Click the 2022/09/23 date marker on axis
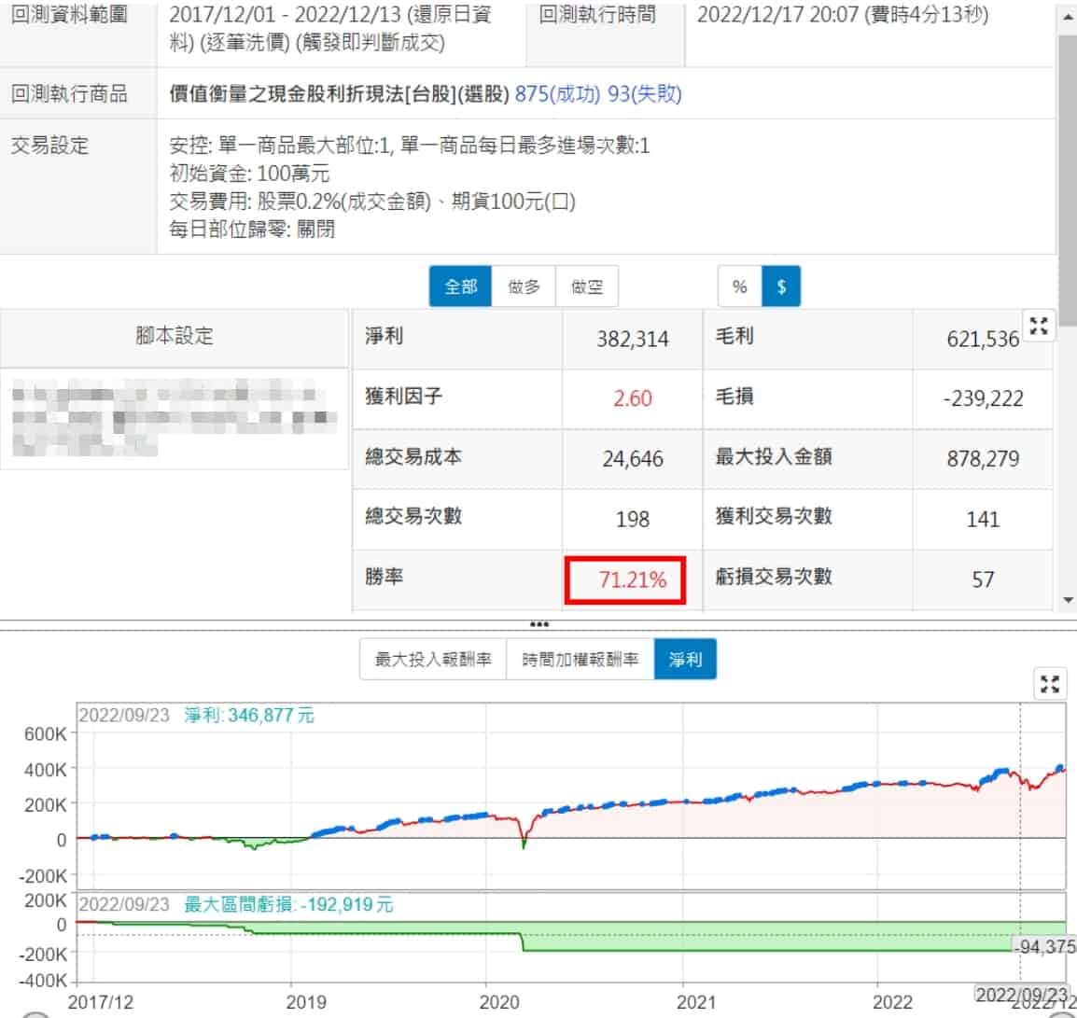Image resolution: width=1077 pixels, height=1018 pixels. coord(1020,993)
